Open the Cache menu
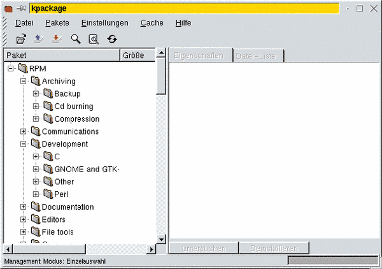 point(152,22)
